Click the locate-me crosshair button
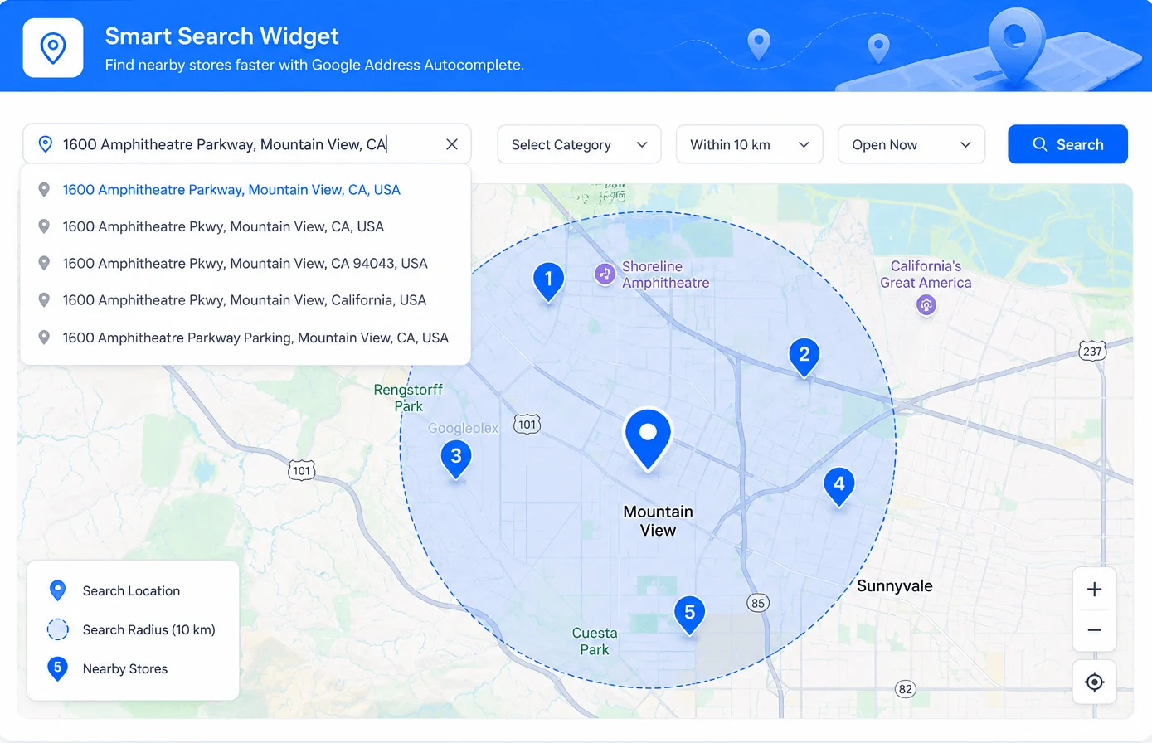1152x743 pixels. pyautogui.click(x=1094, y=682)
